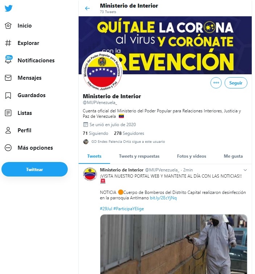Open the bit.ly/2EcYjNq link
This screenshot has height=274, width=255.
click(163, 198)
